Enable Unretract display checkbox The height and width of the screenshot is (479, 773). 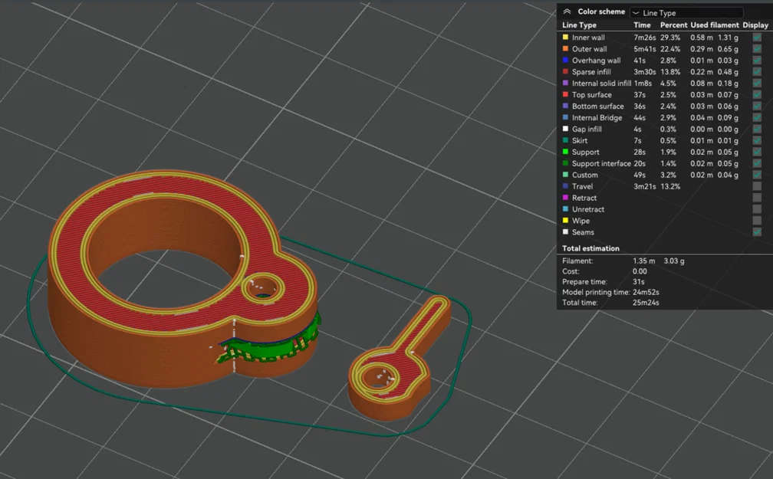(757, 209)
